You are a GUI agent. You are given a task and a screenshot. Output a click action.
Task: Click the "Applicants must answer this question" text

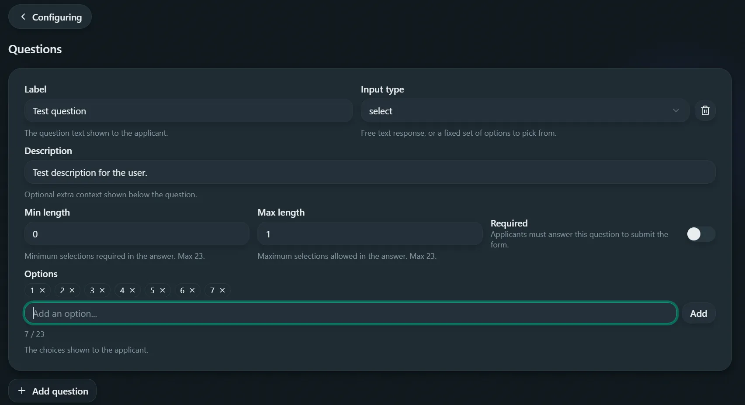pos(579,240)
